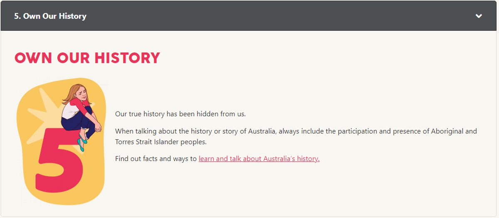Click the 'Find out facts and ways to' text
Viewport: 499px width, 218px height.
156,159
